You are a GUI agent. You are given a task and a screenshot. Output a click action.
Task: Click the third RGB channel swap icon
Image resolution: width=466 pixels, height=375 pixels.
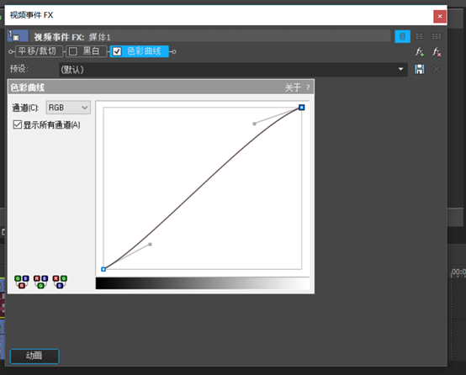click(60, 282)
